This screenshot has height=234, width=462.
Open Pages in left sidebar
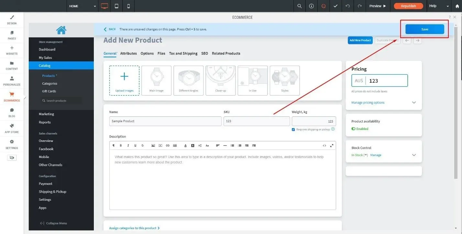(12, 35)
